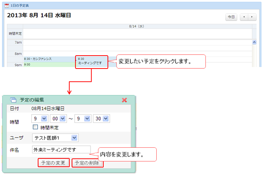This screenshot has height=174, width=263.
Task: Enable the 時間未定 checkbox
Action: 35,127
